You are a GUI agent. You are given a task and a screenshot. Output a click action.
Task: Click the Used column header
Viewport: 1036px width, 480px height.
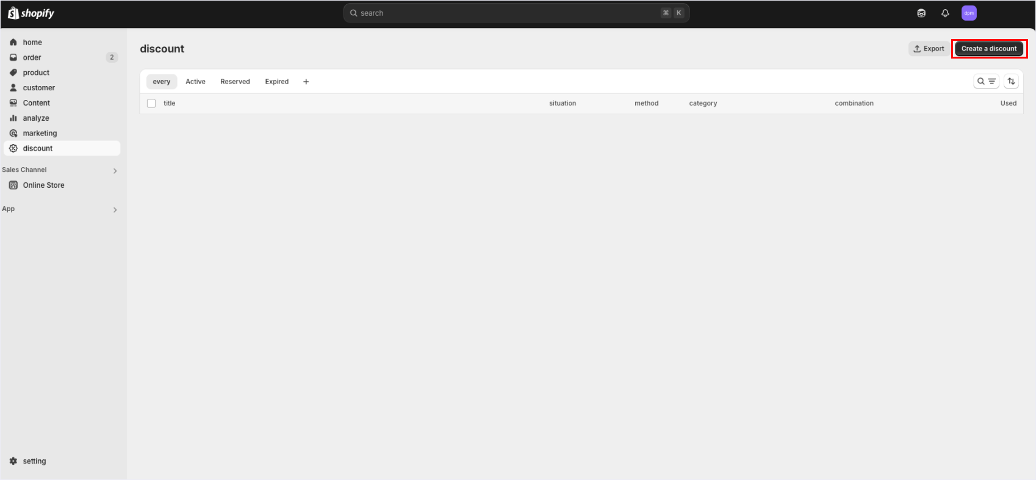tap(1008, 104)
